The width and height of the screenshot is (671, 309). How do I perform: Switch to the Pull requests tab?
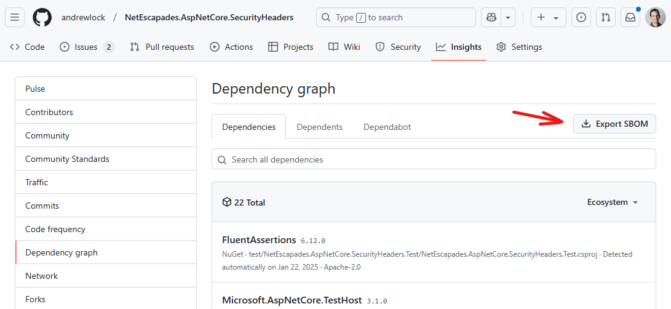pos(162,47)
